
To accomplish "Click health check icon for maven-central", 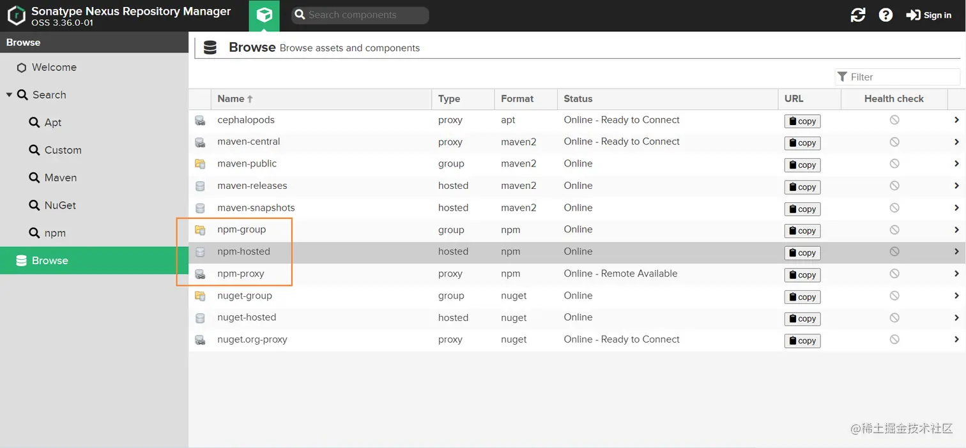I will pyautogui.click(x=894, y=142).
